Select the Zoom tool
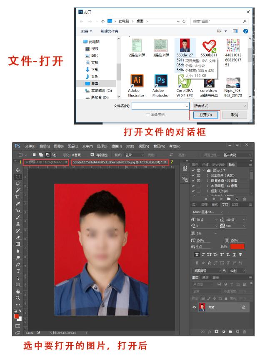The height and width of the screenshot is (356, 265). click(18, 298)
